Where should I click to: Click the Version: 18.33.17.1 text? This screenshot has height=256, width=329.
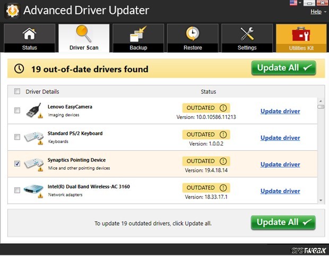point(206,197)
